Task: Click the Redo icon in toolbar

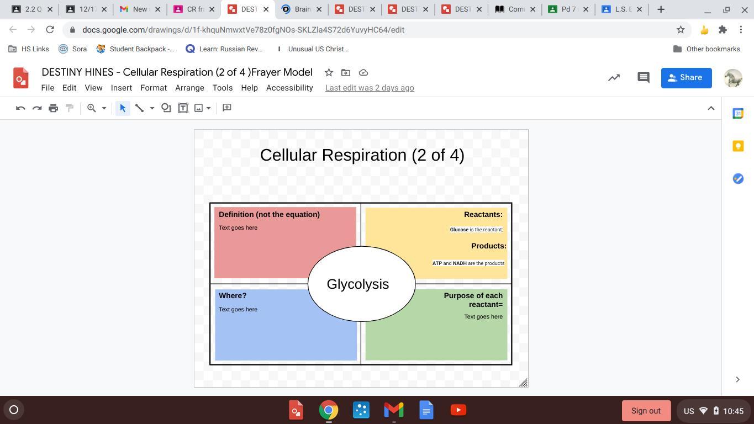Action: (x=37, y=108)
